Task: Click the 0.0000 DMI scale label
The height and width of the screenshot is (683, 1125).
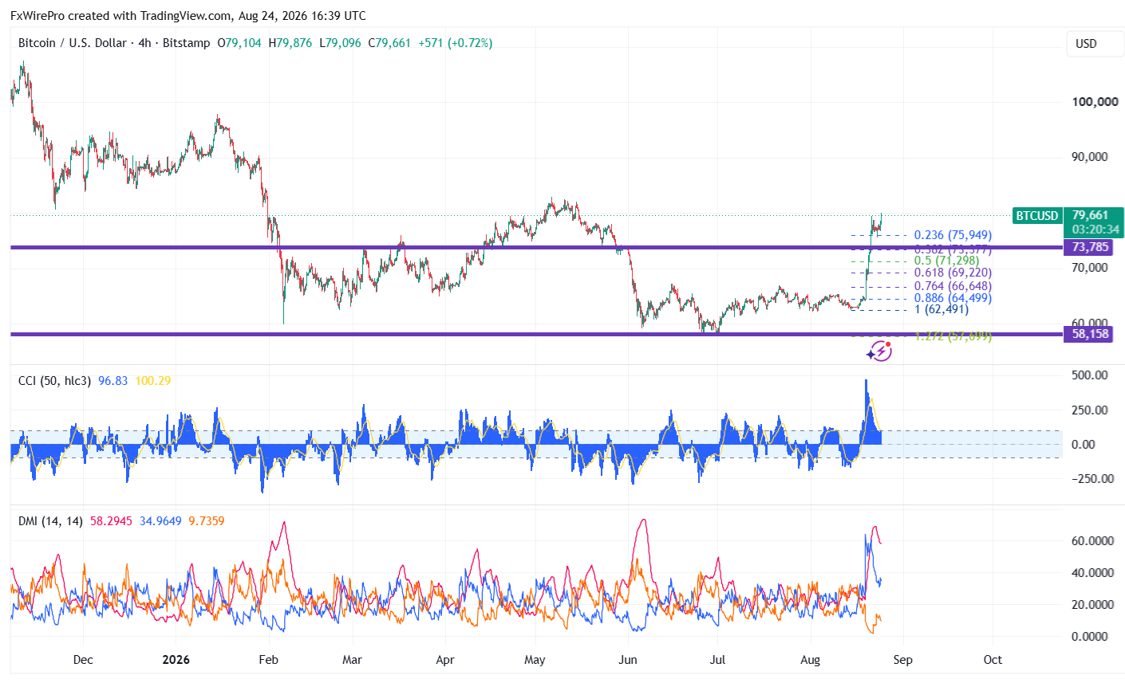Action: [1090, 637]
